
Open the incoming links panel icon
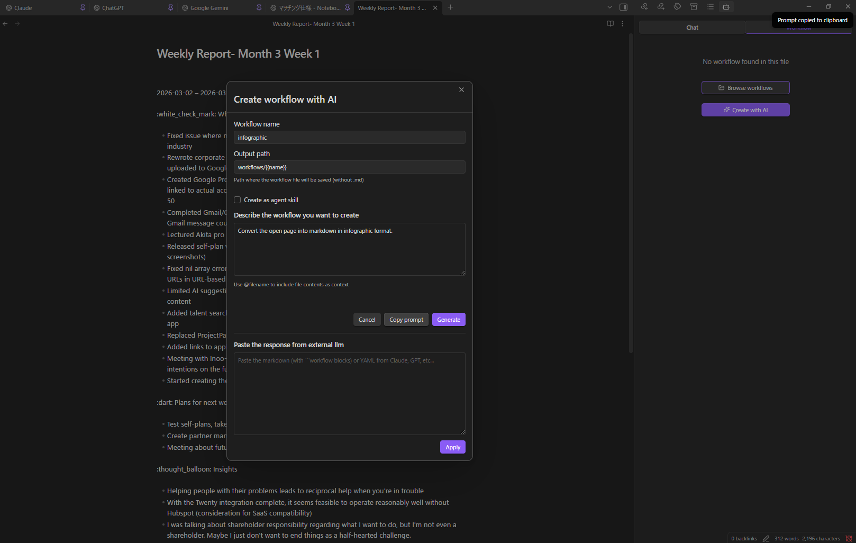pos(644,6)
